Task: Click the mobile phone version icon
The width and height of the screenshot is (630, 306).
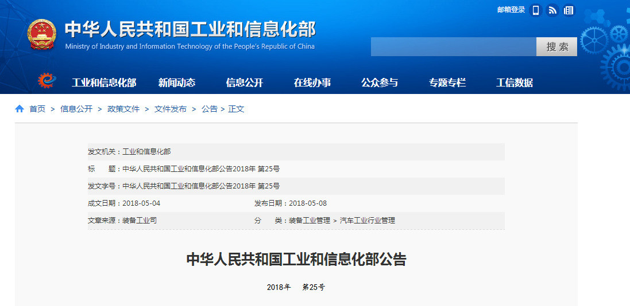Action: coord(536,10)
